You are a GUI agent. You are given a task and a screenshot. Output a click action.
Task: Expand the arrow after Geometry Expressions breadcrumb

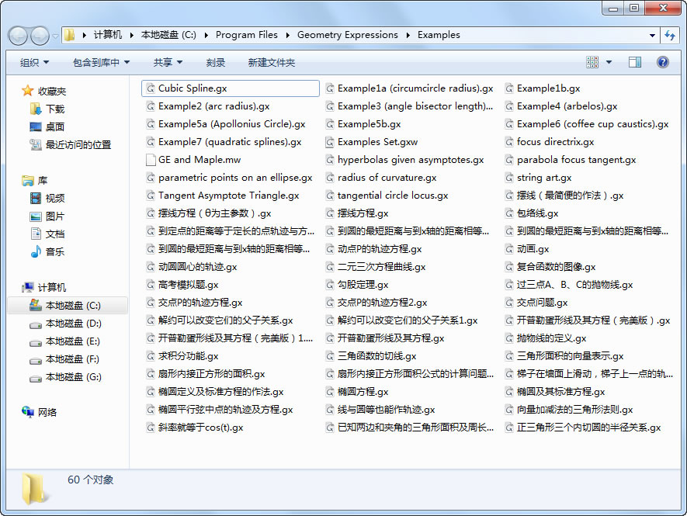(408, 35)
